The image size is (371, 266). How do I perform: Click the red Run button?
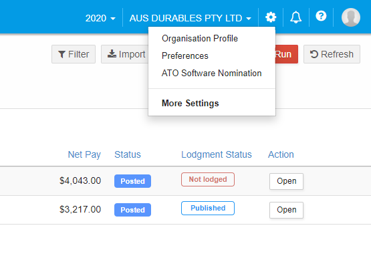(x=287, y=54)
